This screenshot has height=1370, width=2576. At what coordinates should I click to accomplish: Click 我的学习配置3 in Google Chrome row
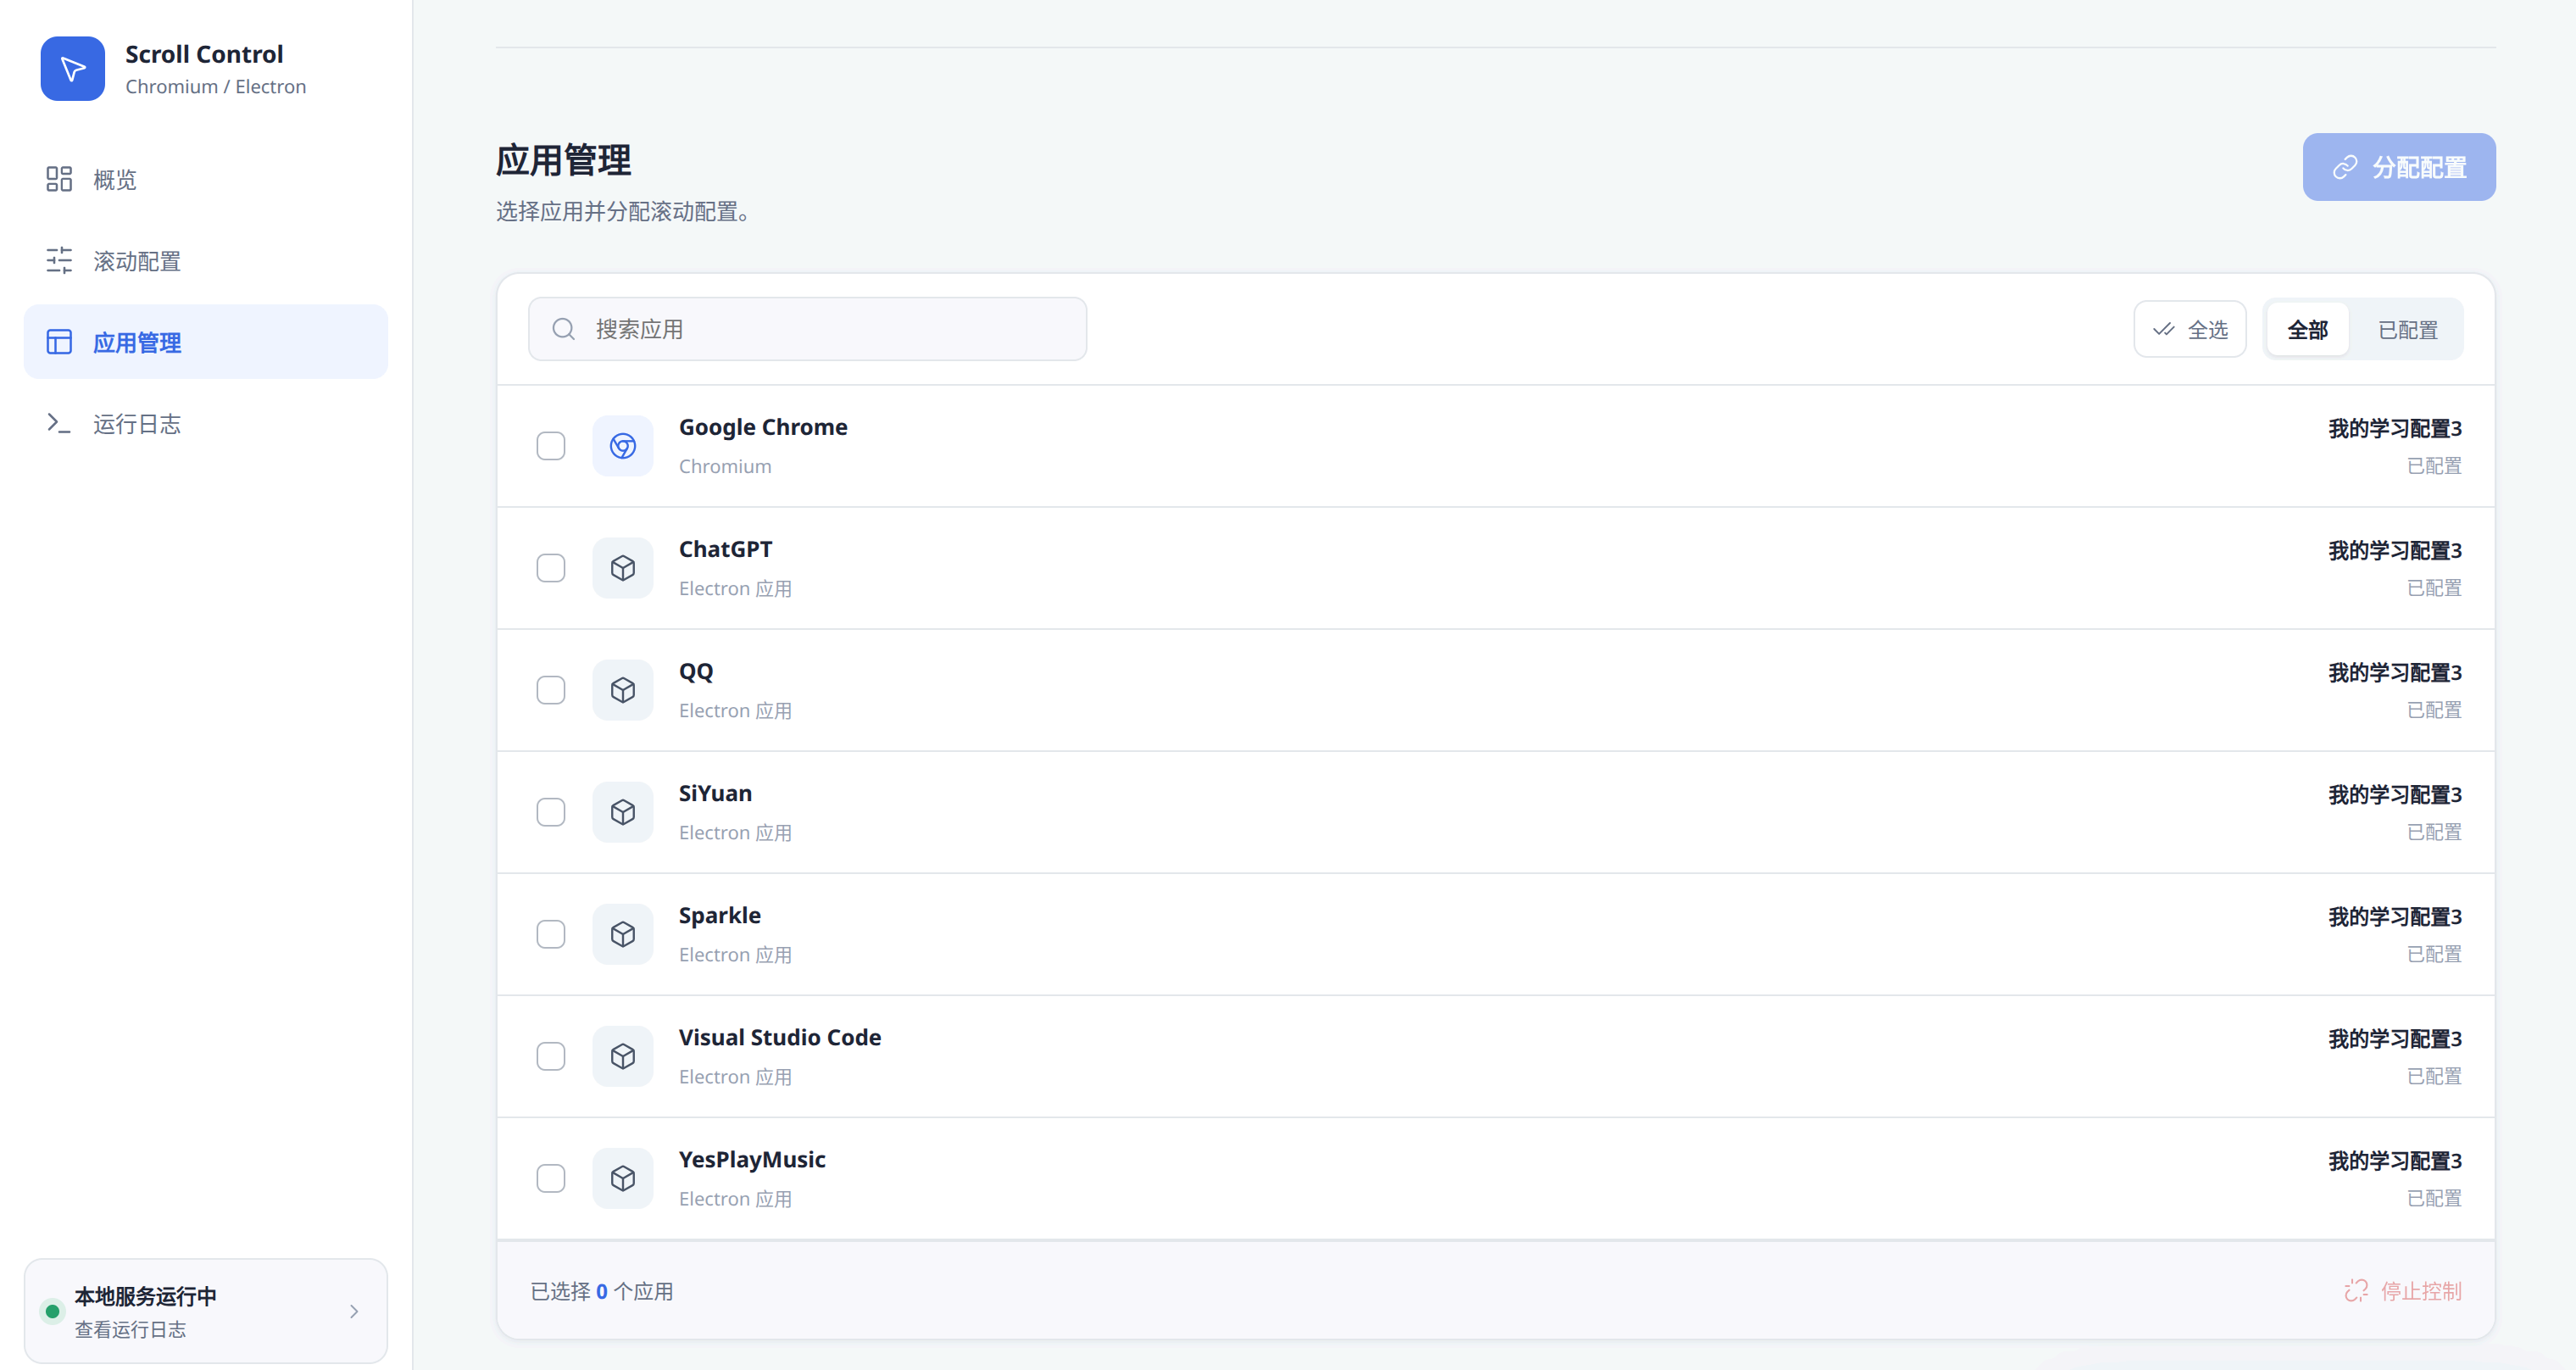click(2395, 428)
